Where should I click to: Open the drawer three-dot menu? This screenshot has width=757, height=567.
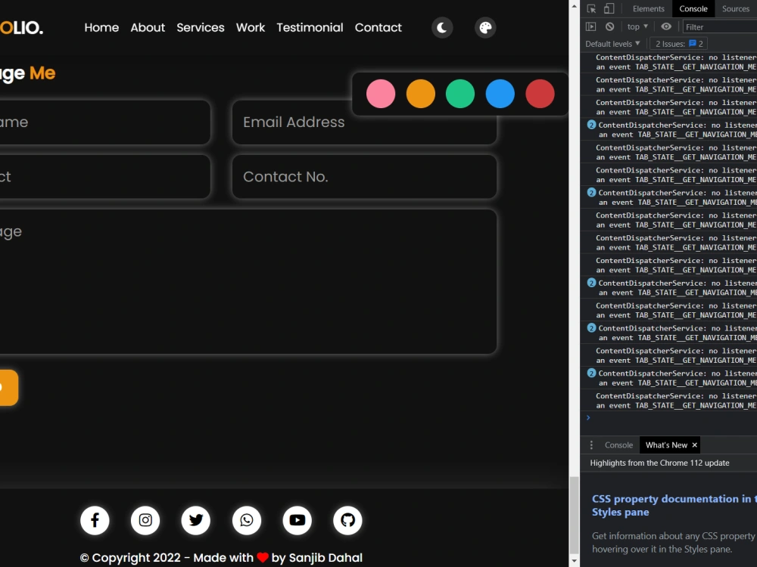tap(591, 445)
